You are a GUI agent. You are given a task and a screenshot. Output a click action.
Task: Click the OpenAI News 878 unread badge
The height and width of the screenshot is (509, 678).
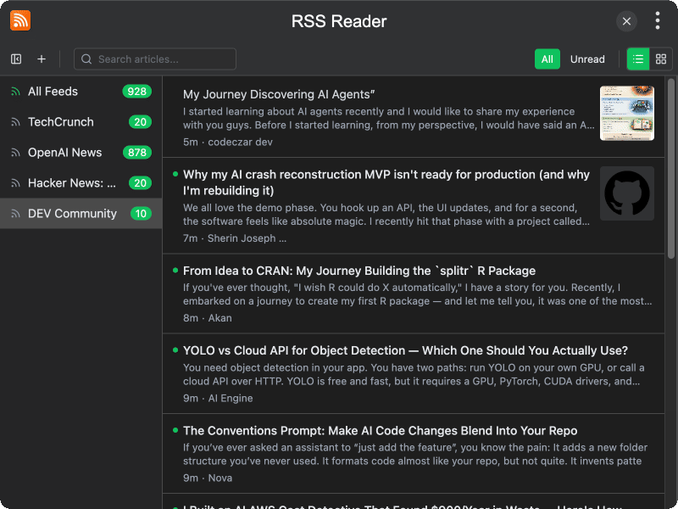(136, 153)
